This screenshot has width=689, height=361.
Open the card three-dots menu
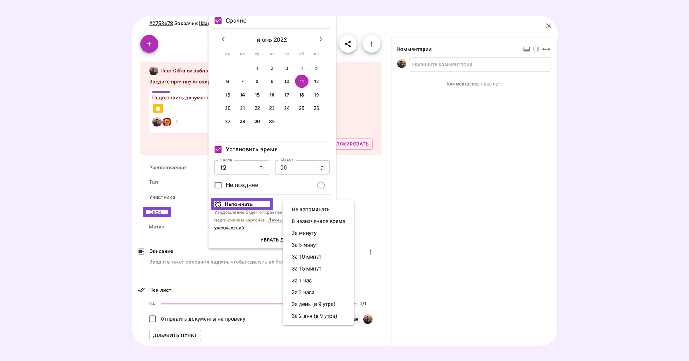(x=372, y=44)
